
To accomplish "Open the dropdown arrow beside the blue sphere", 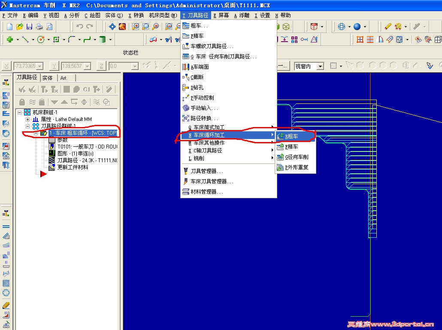I will 365,27.
